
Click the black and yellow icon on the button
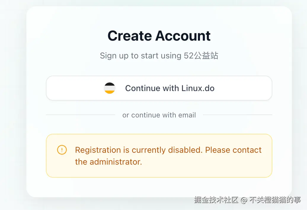tap(110, 88)
